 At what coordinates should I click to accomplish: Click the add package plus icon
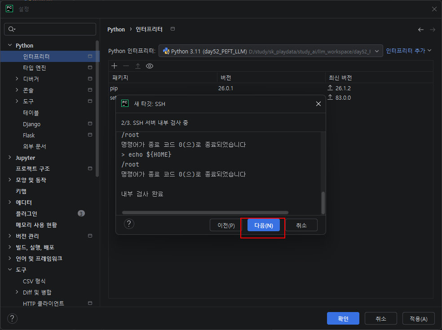pyautogui.click(x=114, y=66)
